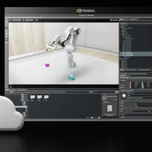Click the Import button in Content browser
The width and height of the screenshot is (152, 152).
point(8,92)
